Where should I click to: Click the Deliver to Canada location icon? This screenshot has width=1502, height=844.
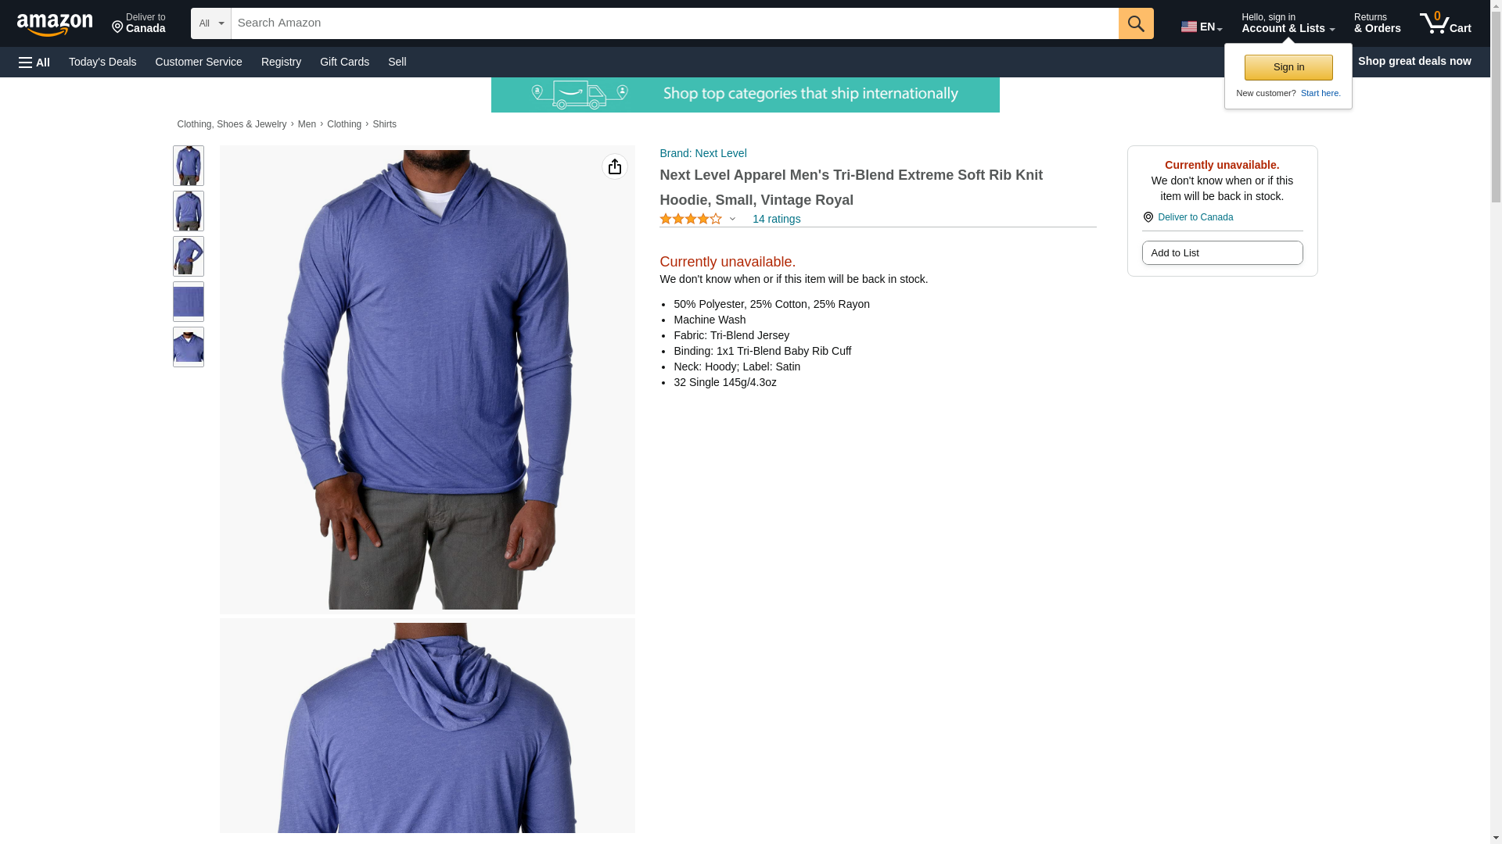[x=1148, y=217]
